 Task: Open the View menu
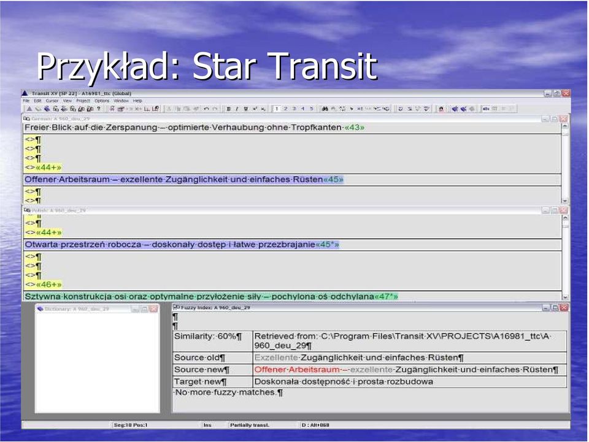pyautogui.click(x=67, y=101)
